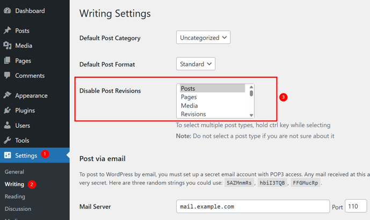Click the Comments speech bubble icon
Viewport: 370px width, 220px height.
pyautogui.click(x=8, y=76)
